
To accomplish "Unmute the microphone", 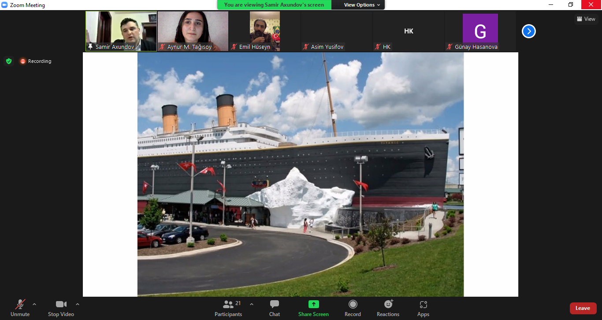I will pos(20,308).
